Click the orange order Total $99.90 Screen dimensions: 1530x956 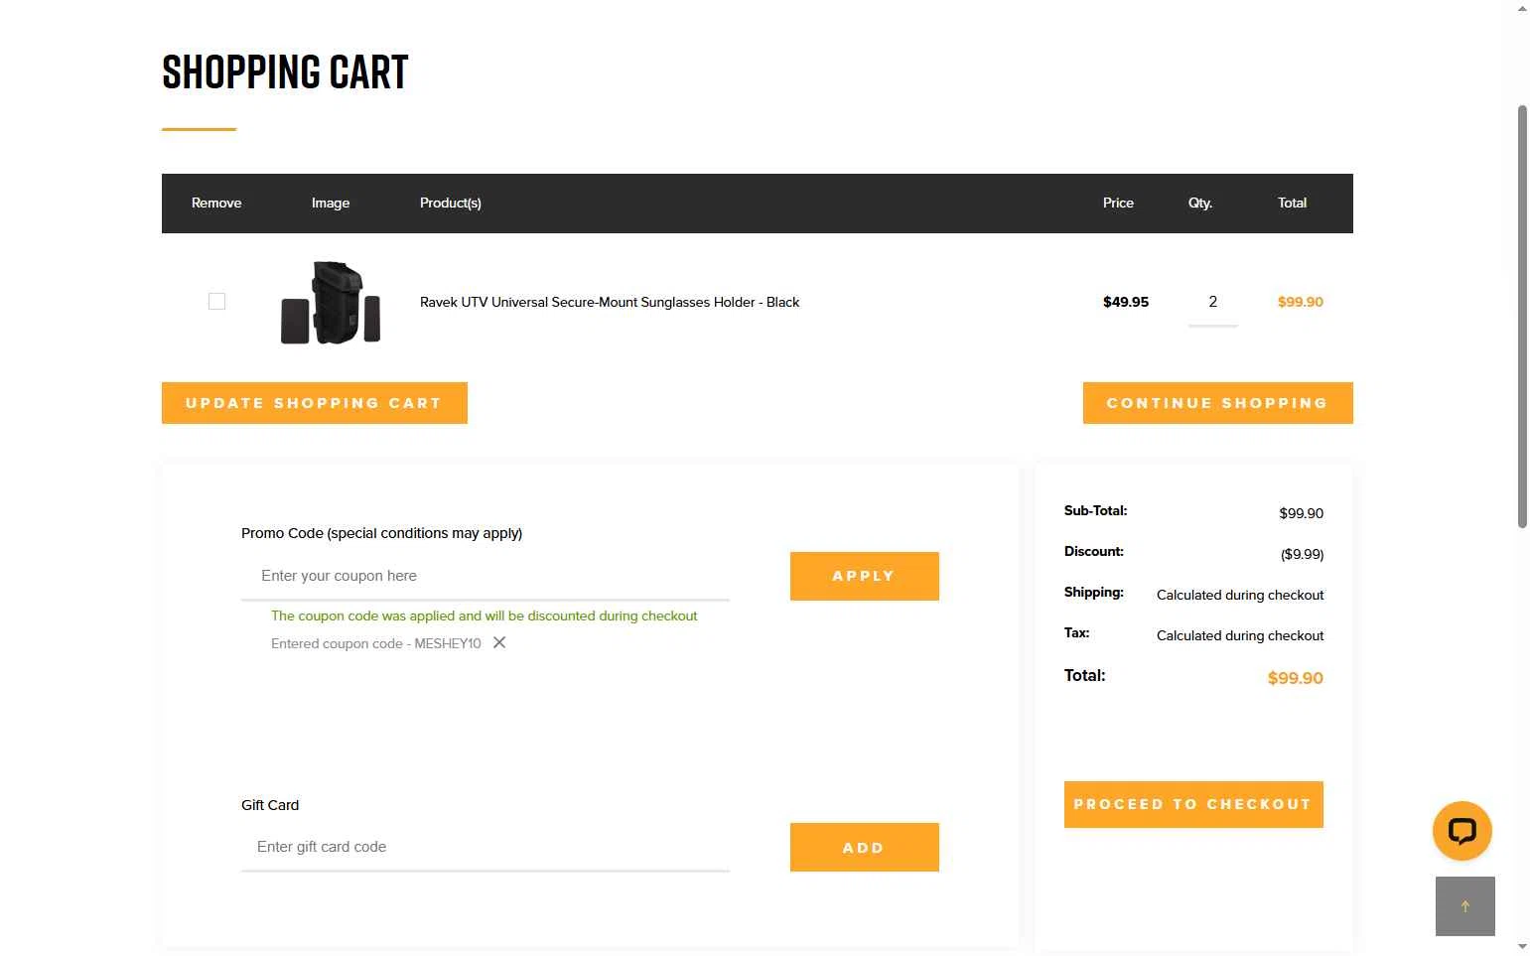[x=1295, y=678]
